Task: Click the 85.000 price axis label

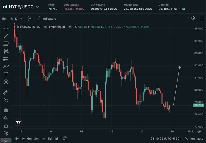Action: point(199,28)
